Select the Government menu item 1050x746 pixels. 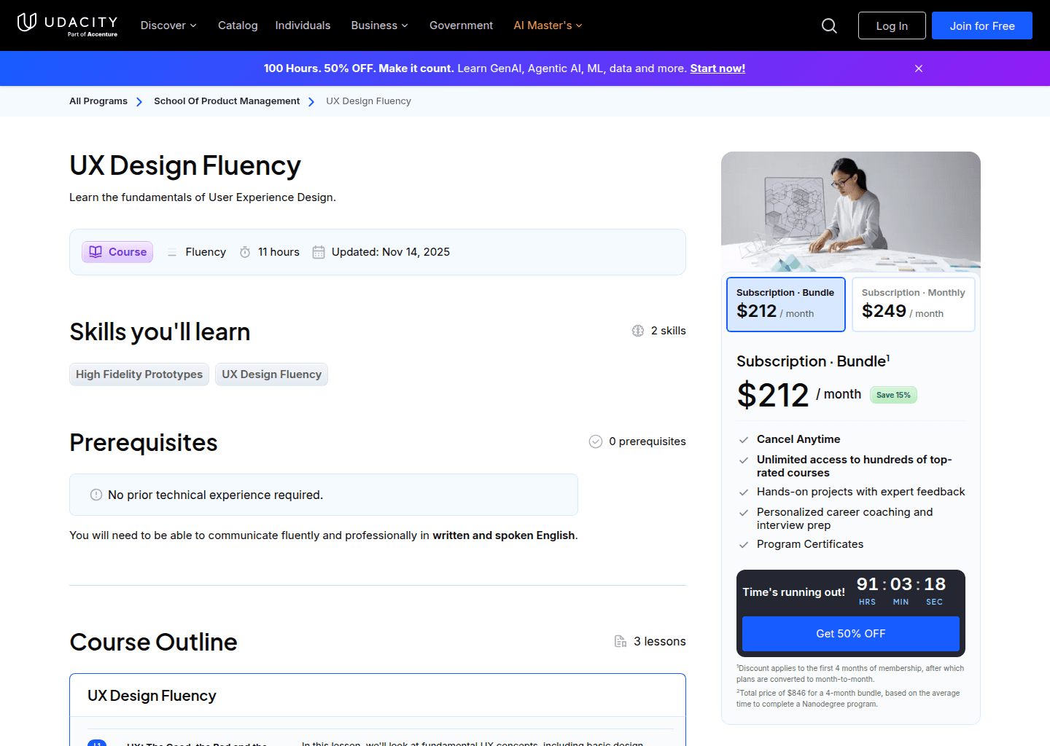coord(461,25)
